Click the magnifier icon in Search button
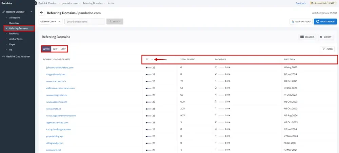This screenshot has height=153, width=339. pyautogui.click(x=110, y=22)
